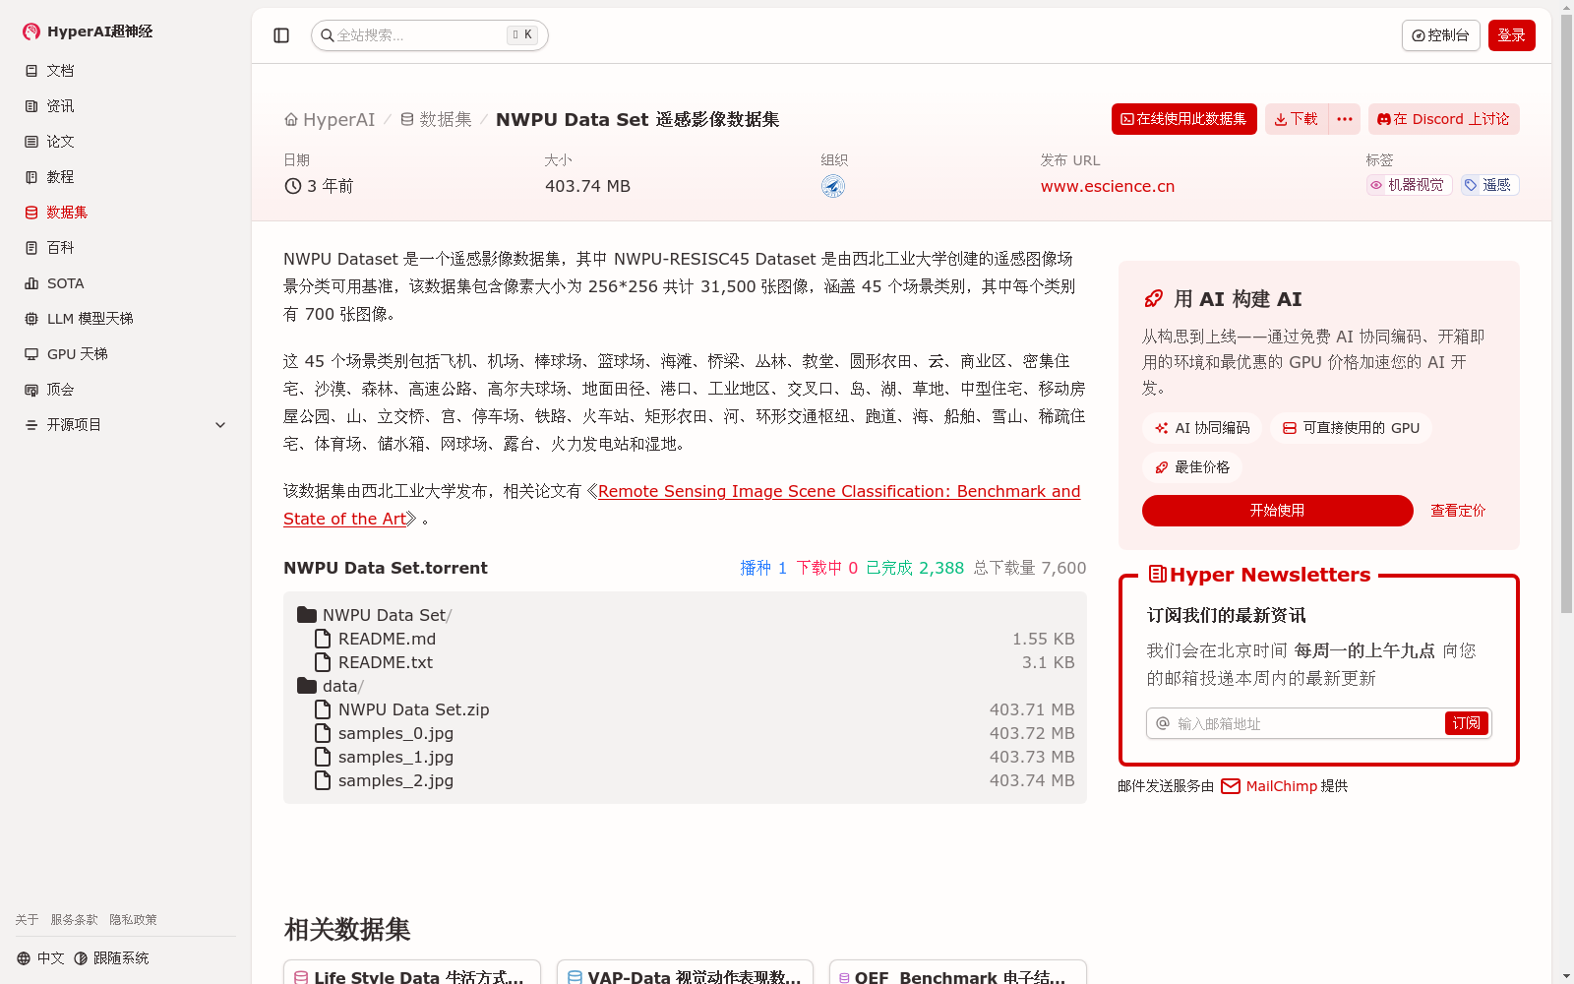Screen dimensions: 1574x984
Task: Open GPU 天梯 in sidebar
Action: [126, 354]
